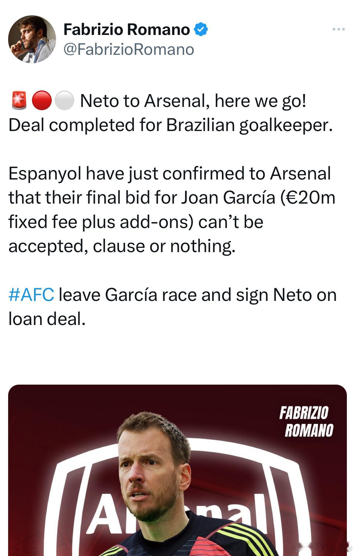Tap the siren emoji in the tweet
Screen dimensions: 355x556
19,101
